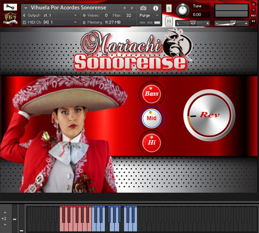
Task: Click the Vihuela Por Acordes Sonorense title
Action: click(x=68, y=8)
